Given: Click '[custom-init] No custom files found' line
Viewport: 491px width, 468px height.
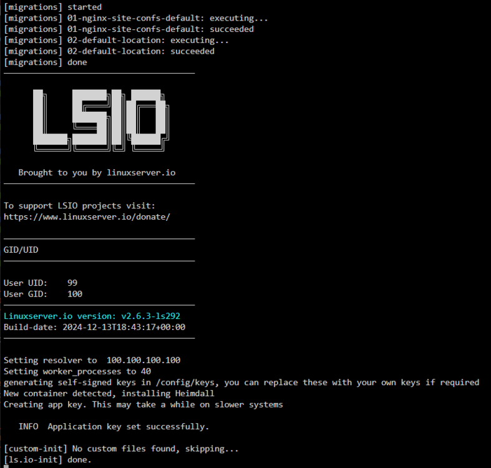Looking at the screenshot, I should pos(121,449).
